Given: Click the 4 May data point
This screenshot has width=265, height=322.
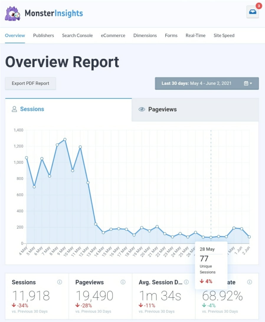Looking at the screenshot, I should [x=27, y=158].
